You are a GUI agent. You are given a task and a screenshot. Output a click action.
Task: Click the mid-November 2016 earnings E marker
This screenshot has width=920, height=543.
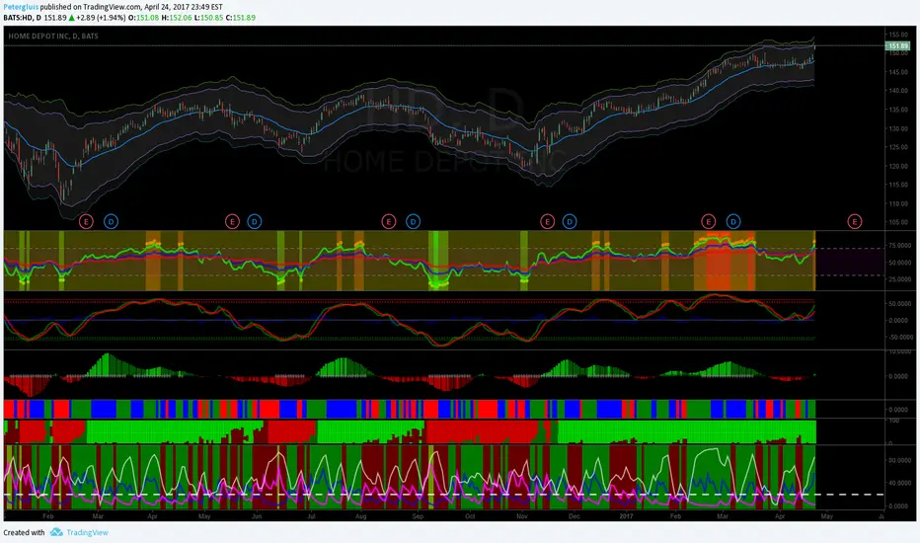pyautogui.click(x=548, y=221)
